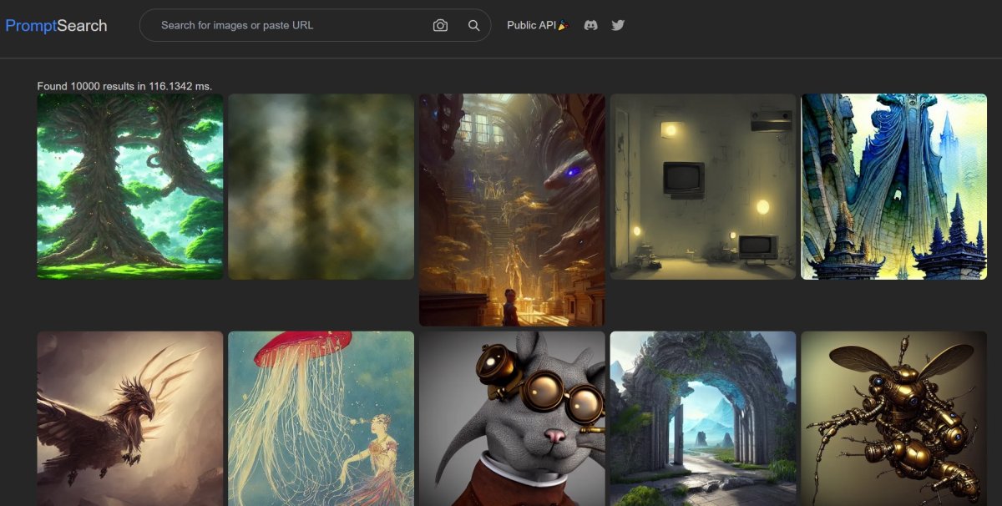Click the magnifying glass search icon
1002x506 pixels.
pyautogui.click(x=473, y=25)
